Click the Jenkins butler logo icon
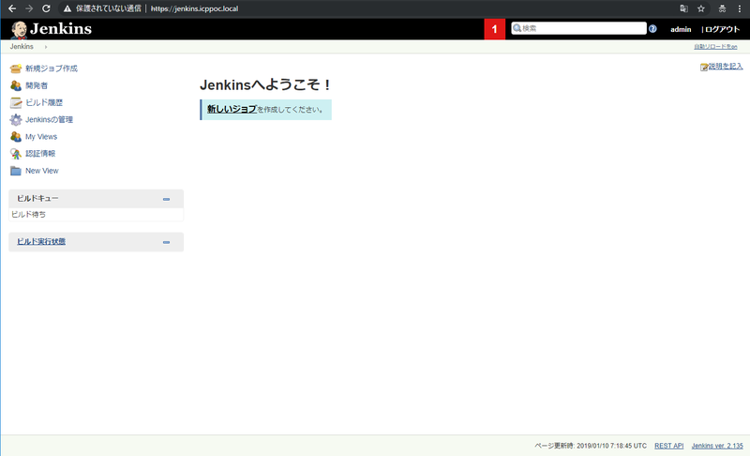 tap(19, 30)
